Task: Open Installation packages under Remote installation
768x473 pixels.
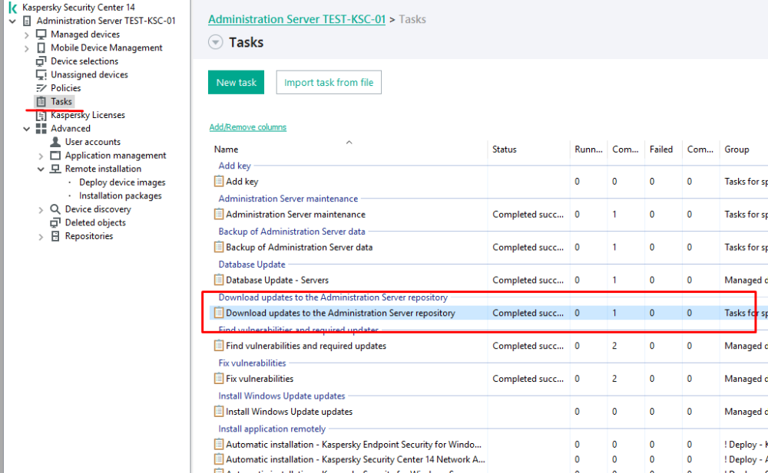Action: (x=121, y=195)
